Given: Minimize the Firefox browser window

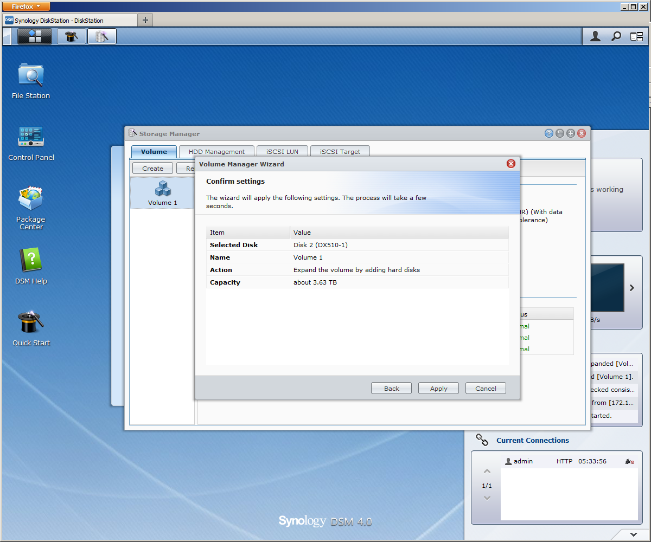Looking at the screenshot, I should pyautogui.click(x=625, y=7).
